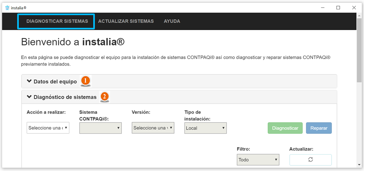
Task: Open the Filtro dropdown
Action: click(x=258, y=160)
